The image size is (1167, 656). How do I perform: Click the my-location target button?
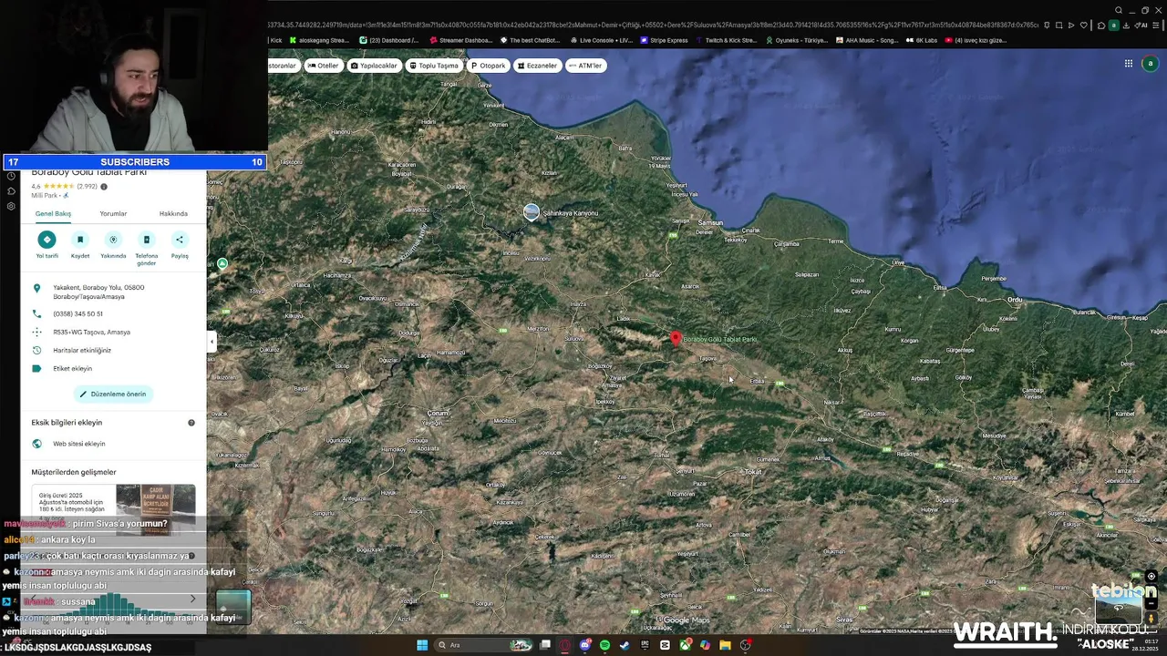pyautogui.click(x=1152, y=576)
